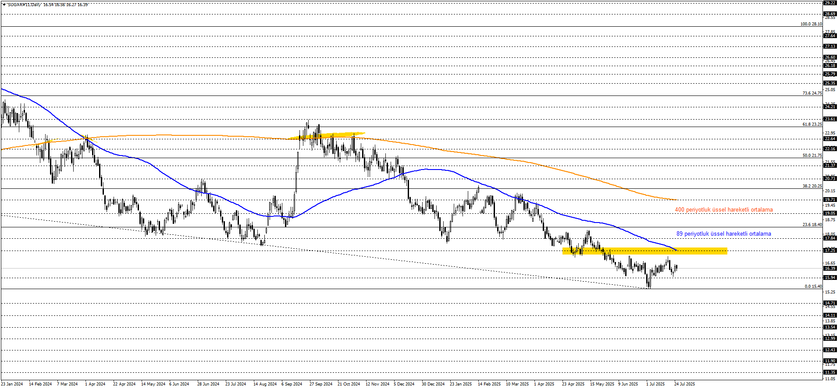Click the price level label 20.73
The image size is (840, 389).
[830, 179]
